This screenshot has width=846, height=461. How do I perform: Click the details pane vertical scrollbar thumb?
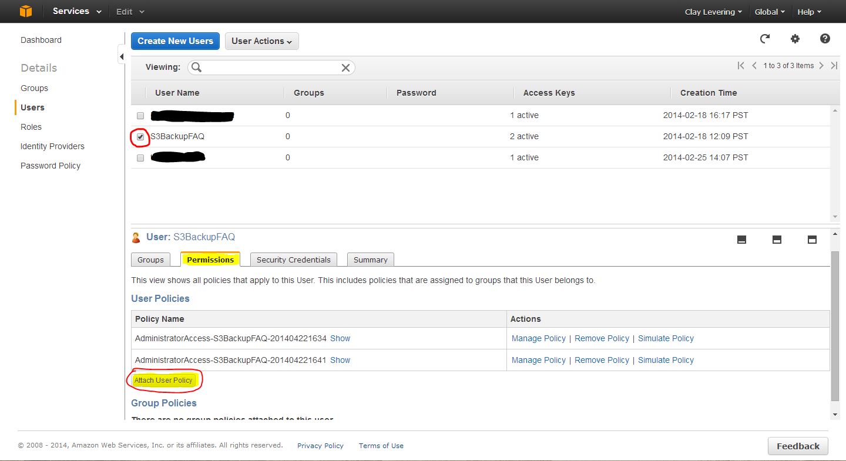coord(835,326)
